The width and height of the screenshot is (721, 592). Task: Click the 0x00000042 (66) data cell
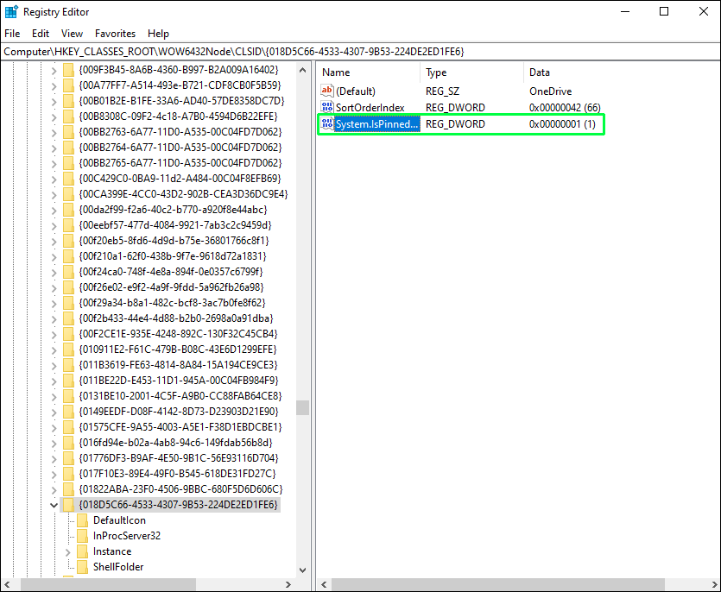(565, 108)
